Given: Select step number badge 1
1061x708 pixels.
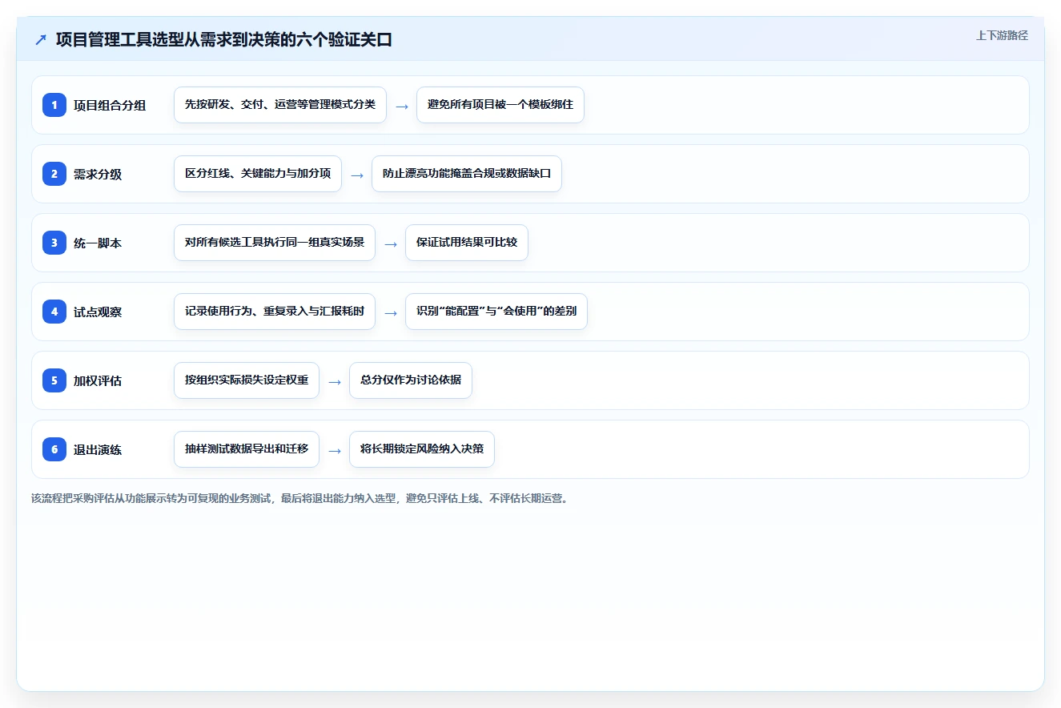Looking at the screenshot, I should [54, 105].
